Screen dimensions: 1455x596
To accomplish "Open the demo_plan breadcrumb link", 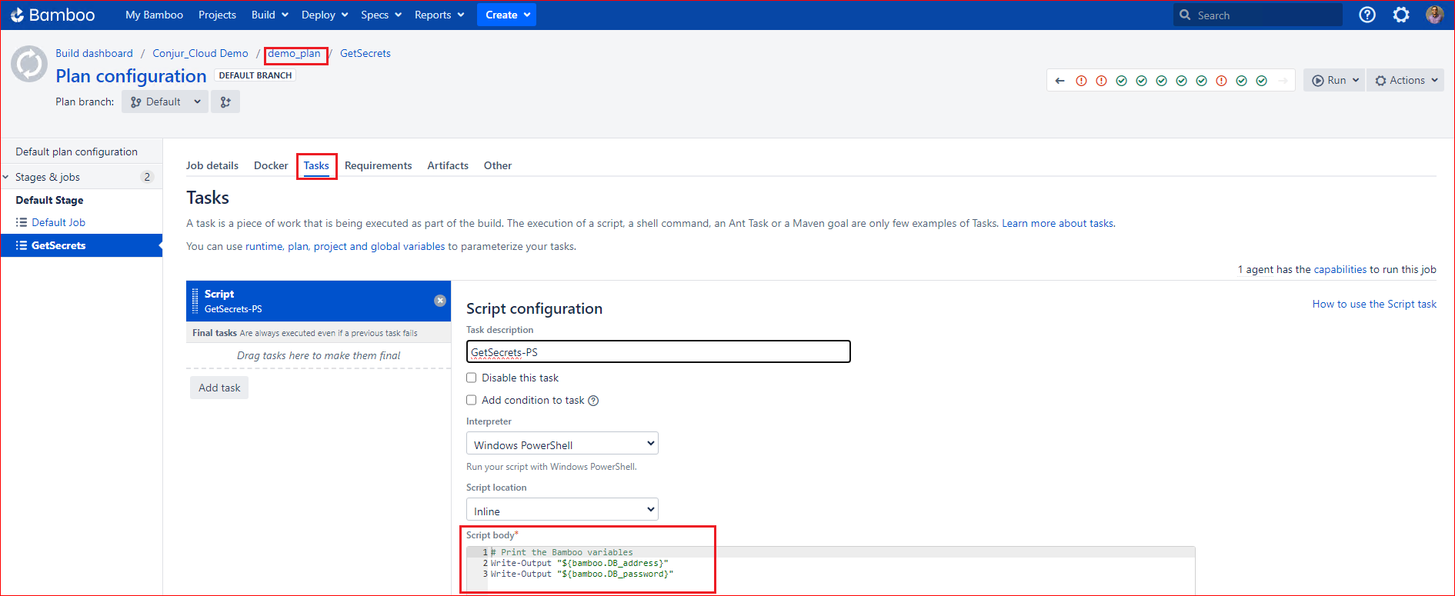I will click(x=294, y=53).
